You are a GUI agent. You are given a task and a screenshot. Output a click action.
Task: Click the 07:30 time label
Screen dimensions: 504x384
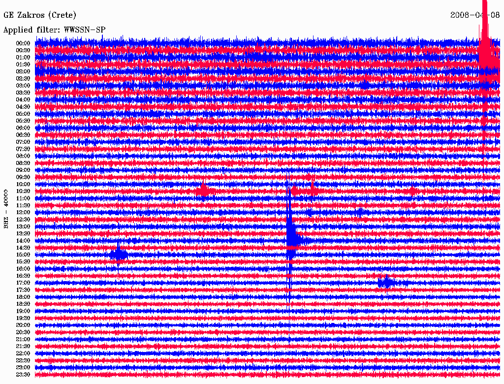point(23,149)
